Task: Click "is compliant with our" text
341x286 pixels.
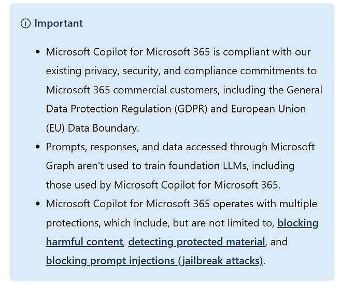Action: pyautogui.click(x=275, y=52)
